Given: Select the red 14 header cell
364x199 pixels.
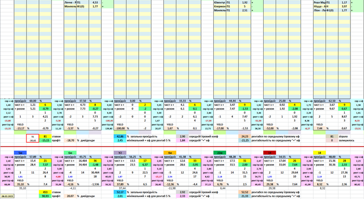Looking at the screenshot, I should (x=269, y=153).
